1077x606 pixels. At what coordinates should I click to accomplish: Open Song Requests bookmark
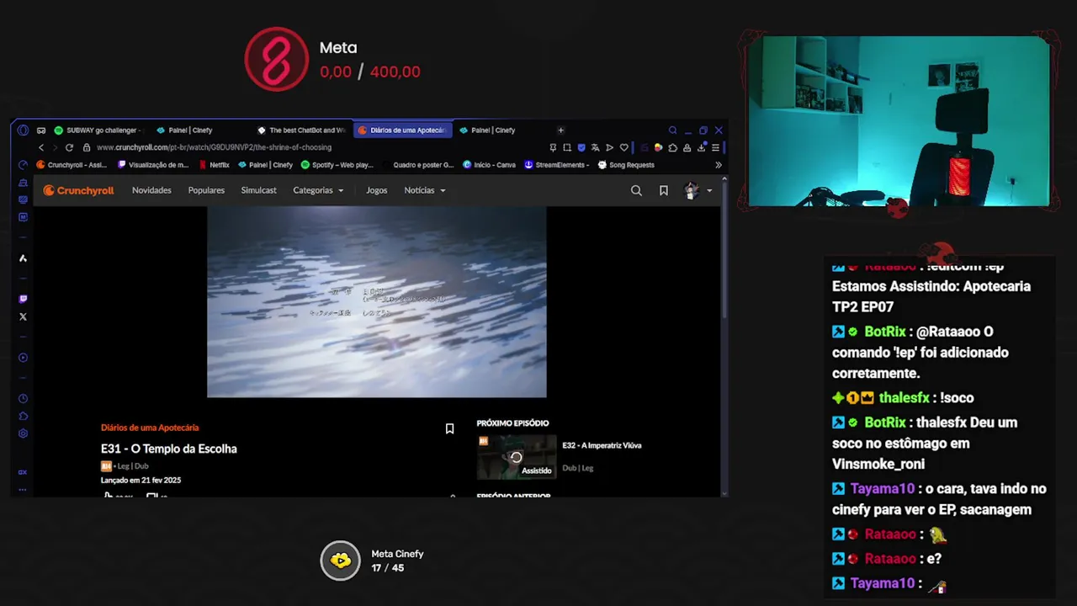click(626, 165)
